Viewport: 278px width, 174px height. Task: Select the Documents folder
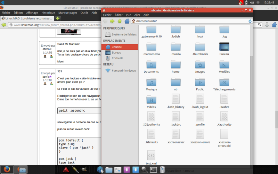pos(151,66)
